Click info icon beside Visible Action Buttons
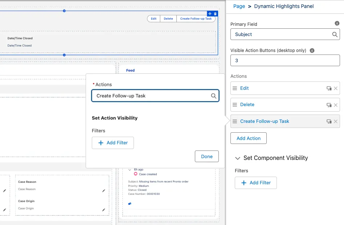The image size is (344, 225). pyautogui.click(x=312, y=51)
